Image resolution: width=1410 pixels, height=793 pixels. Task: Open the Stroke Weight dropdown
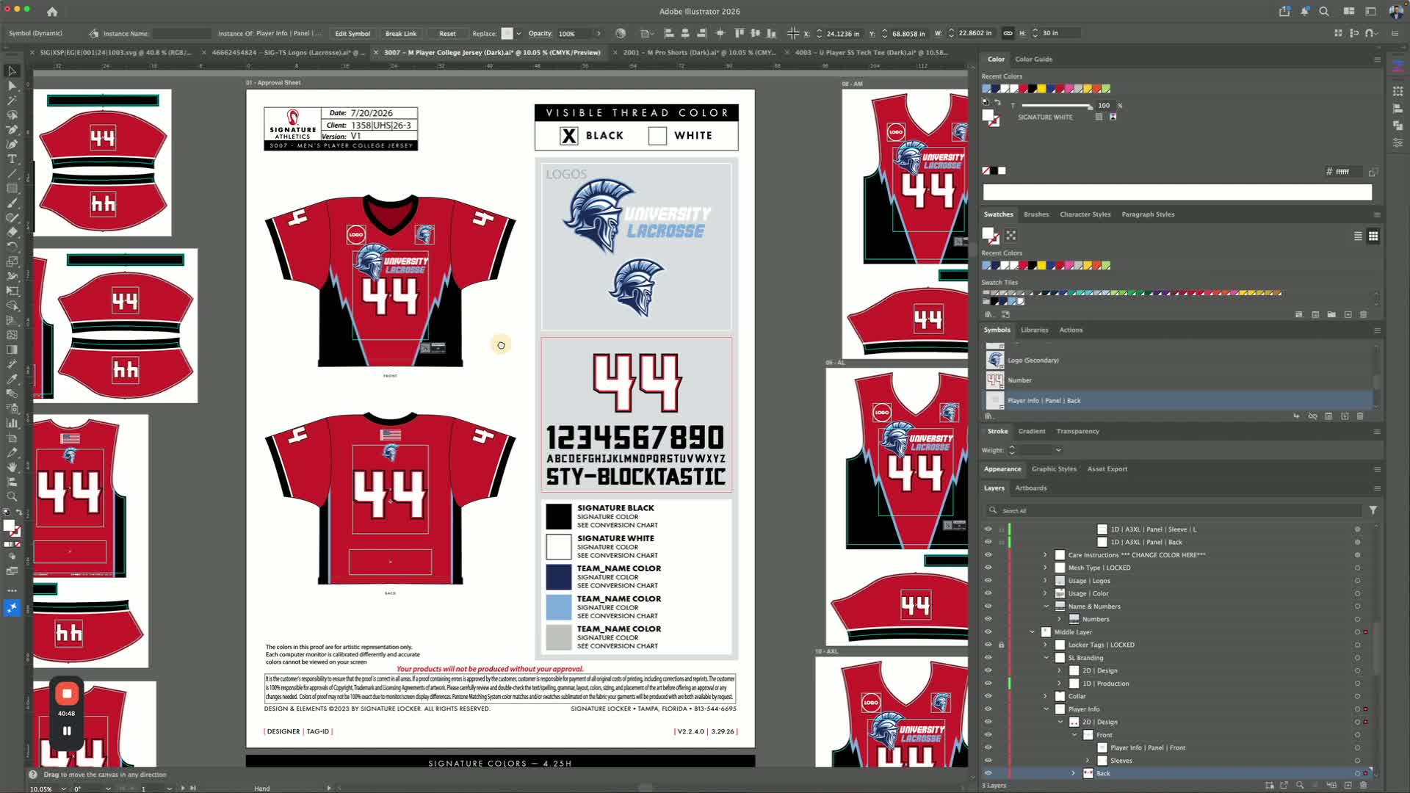1058,450
